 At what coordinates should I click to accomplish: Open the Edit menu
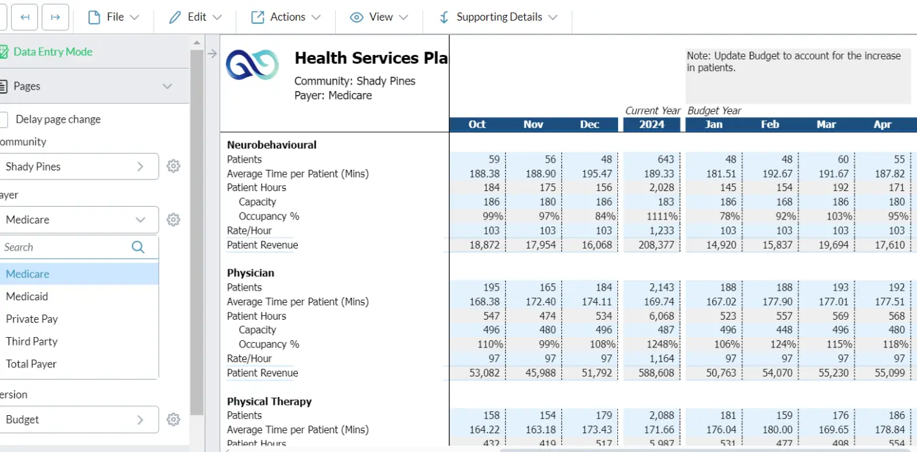point(195,17)
